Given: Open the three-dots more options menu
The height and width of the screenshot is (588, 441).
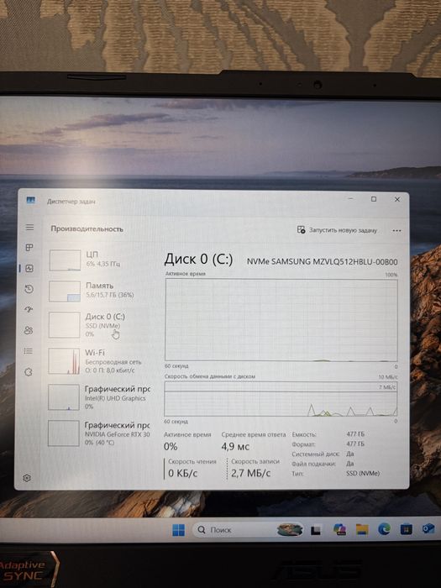Looking at the screenshot, I should [x=396, y=231].
